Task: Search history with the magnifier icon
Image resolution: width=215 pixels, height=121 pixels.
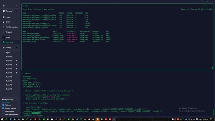Action: (16, 48)
